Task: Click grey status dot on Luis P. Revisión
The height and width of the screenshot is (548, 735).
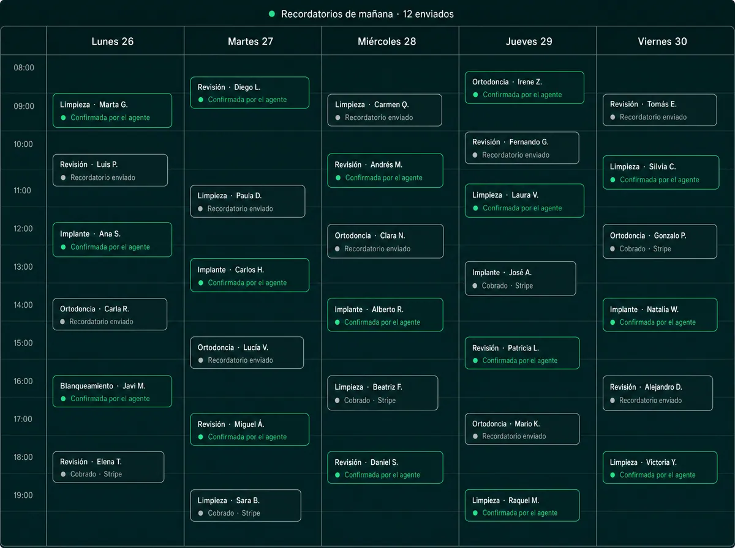Action: (x=63, y=177)
